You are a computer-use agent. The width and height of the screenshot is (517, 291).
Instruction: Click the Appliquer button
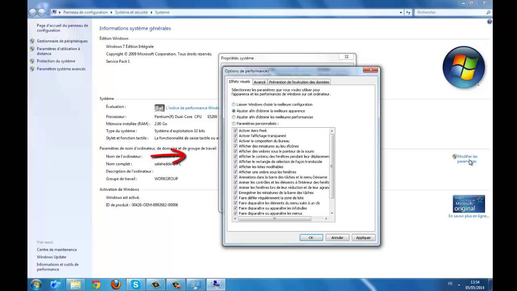pyautogui.click(x=364, y=238)
